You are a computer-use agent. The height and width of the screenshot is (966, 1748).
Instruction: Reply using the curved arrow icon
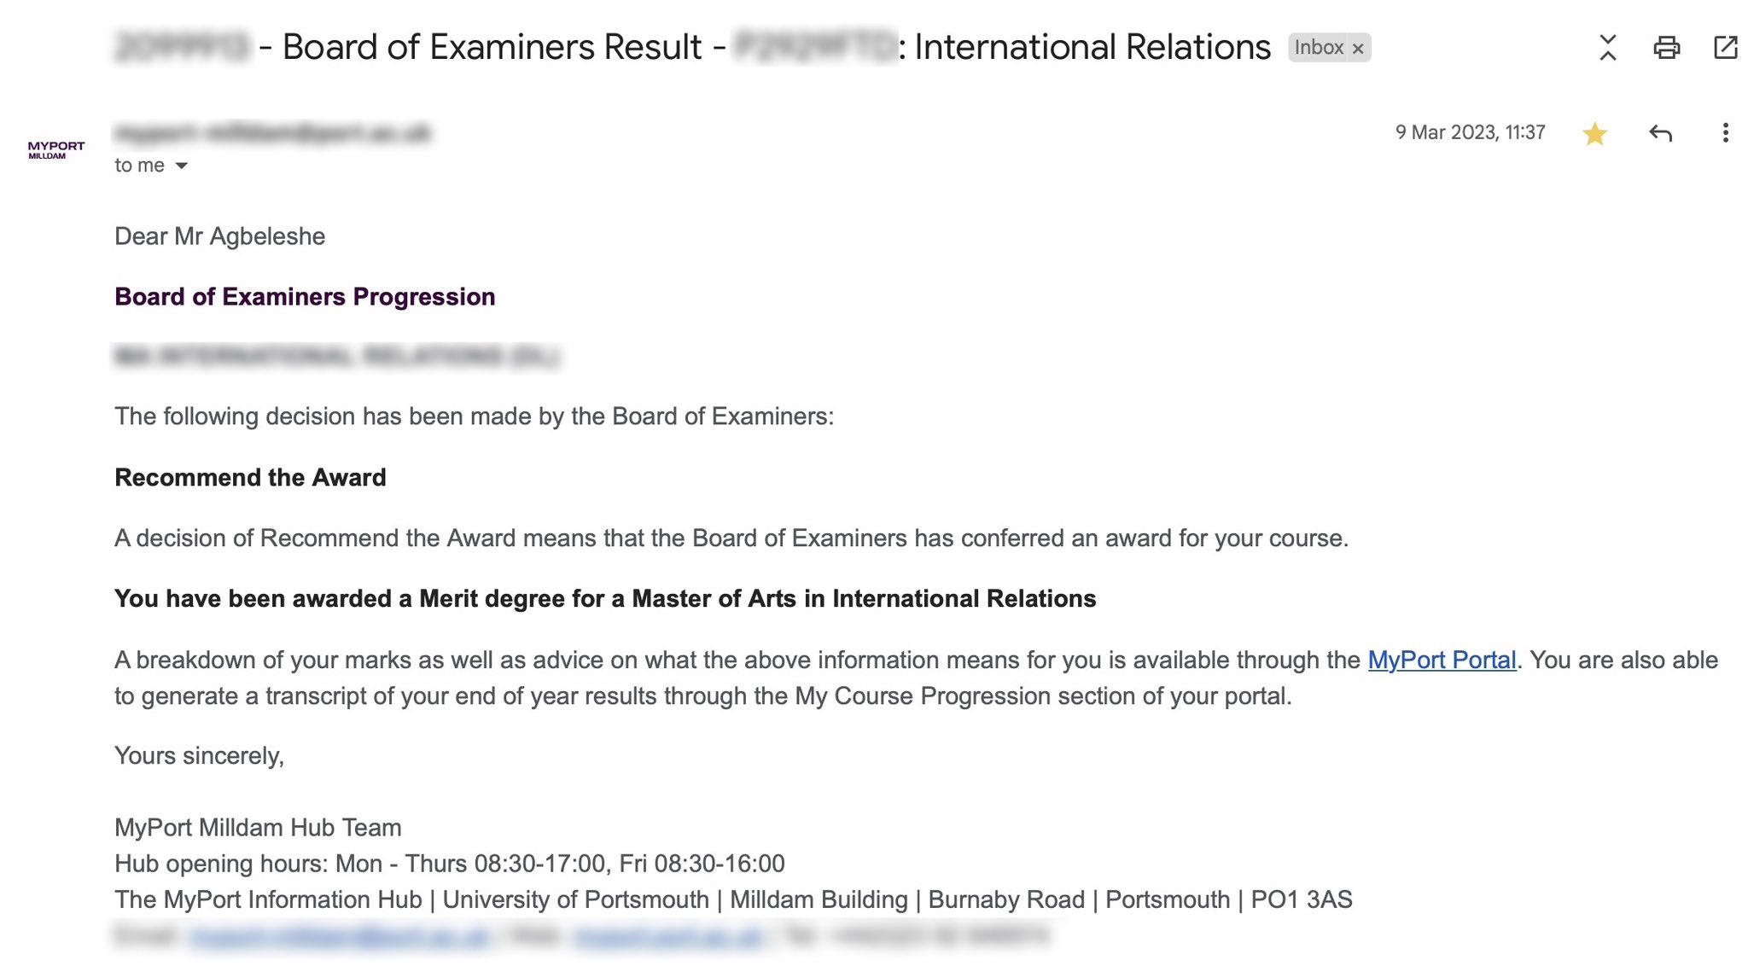[x=1660, y=133]
